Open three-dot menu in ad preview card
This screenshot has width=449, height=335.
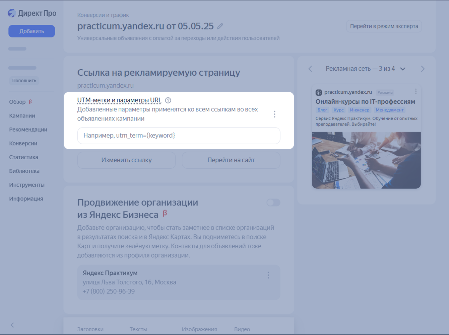[x=416, y=91]
